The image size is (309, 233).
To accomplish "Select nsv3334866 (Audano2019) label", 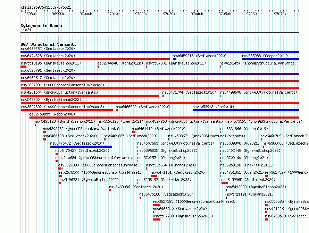I will click(x=244, y=129).
